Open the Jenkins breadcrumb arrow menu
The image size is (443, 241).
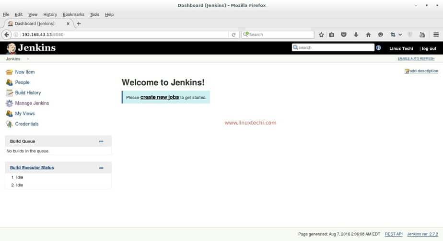tap(28, 59)
